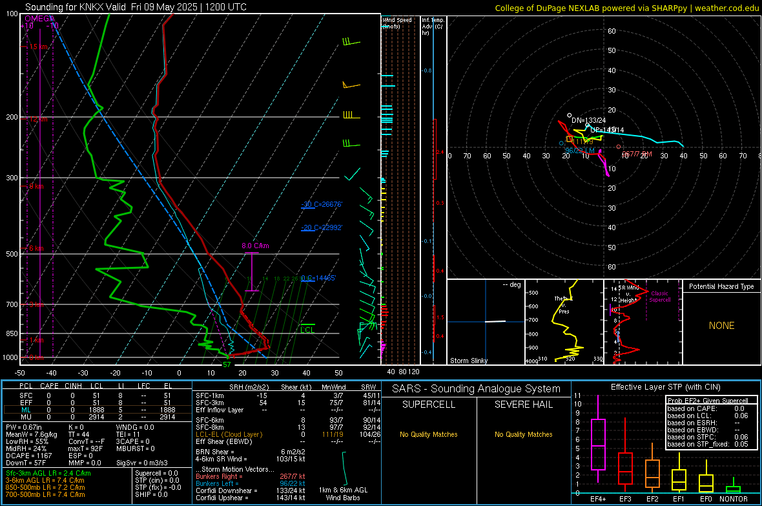Select the green LCL marker label
The width and height of the screenshot is (762, 506).
307,330
